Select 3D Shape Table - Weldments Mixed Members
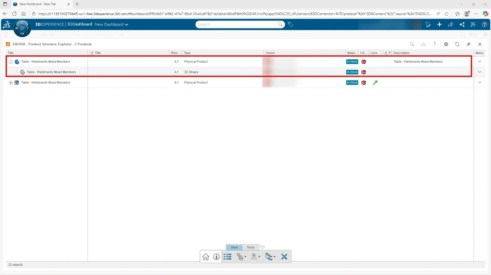The image size is (491, 275). pos(51,72)
